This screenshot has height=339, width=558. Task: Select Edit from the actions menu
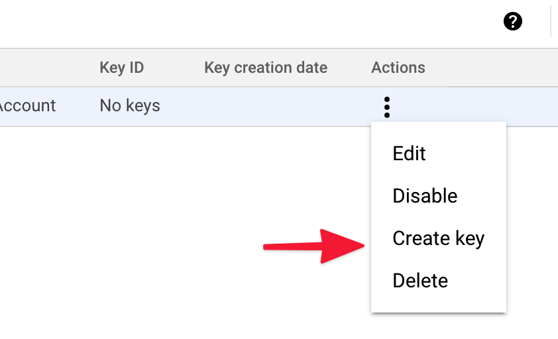coord(409,154)
